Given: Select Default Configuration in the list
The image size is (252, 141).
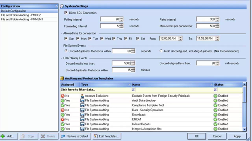Looking at the screenshot, I should point(29,11).
